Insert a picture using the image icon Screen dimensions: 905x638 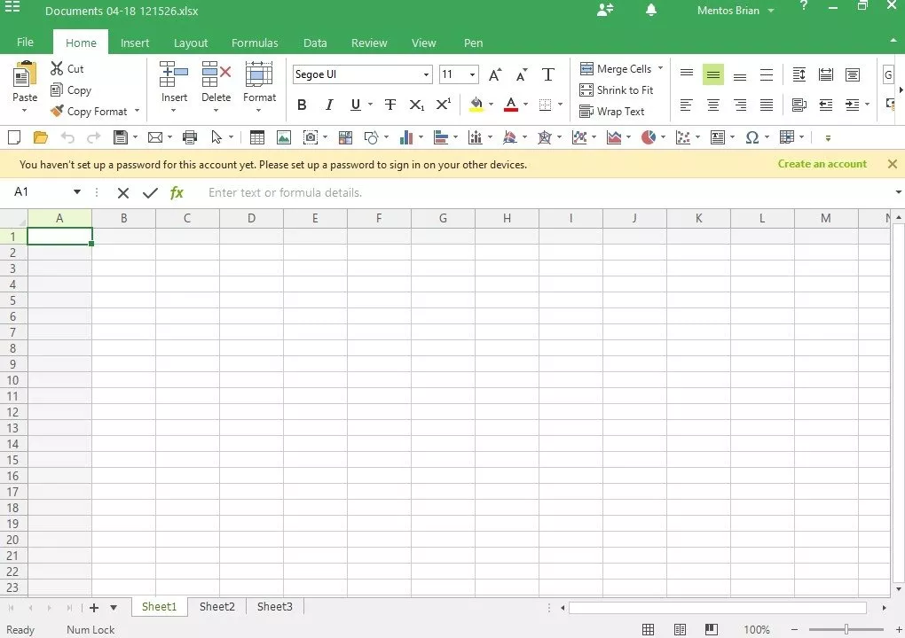coord(286,136)
